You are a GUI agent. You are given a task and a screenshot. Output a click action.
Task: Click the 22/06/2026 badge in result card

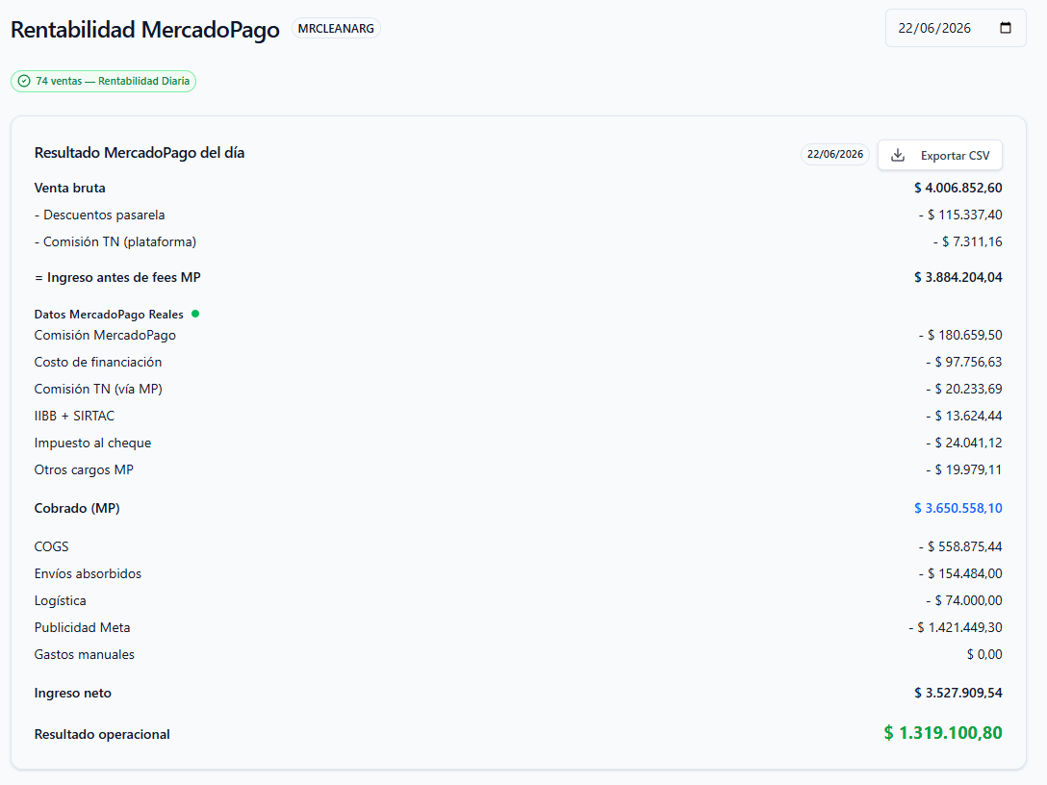[x=834, y=154]
